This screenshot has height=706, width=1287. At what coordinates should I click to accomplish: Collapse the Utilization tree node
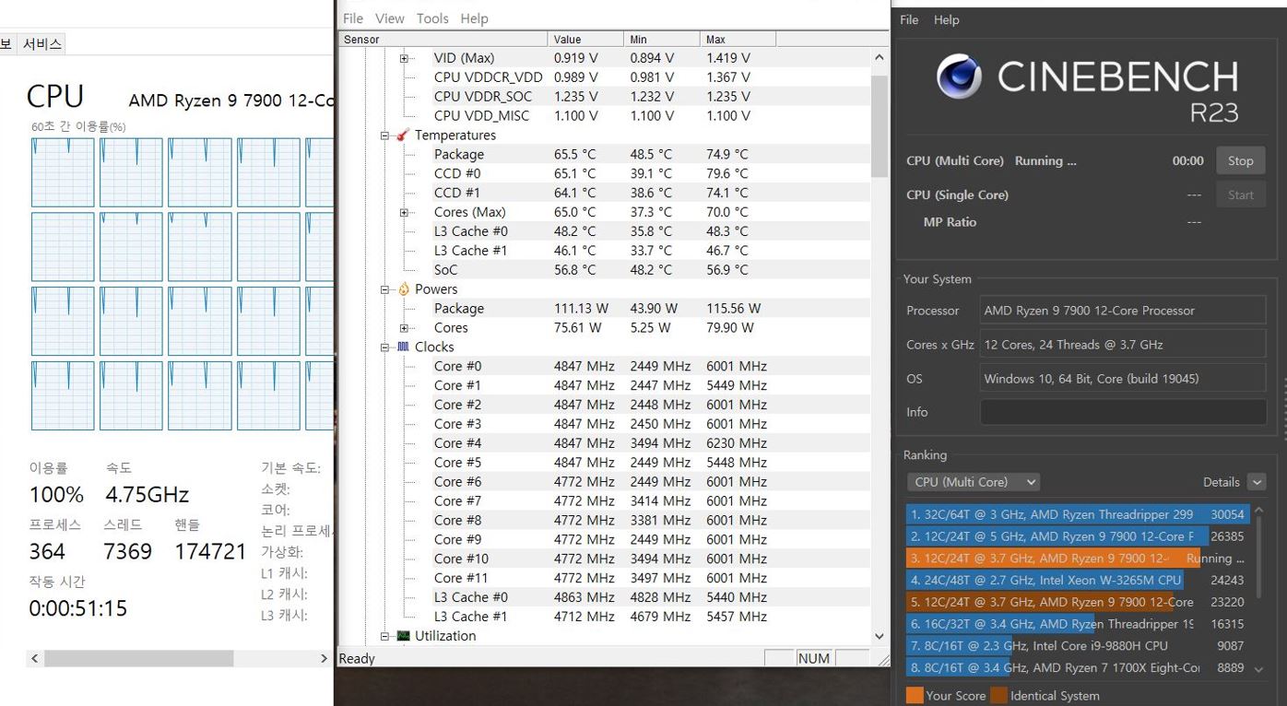click(x=385, y=636)
